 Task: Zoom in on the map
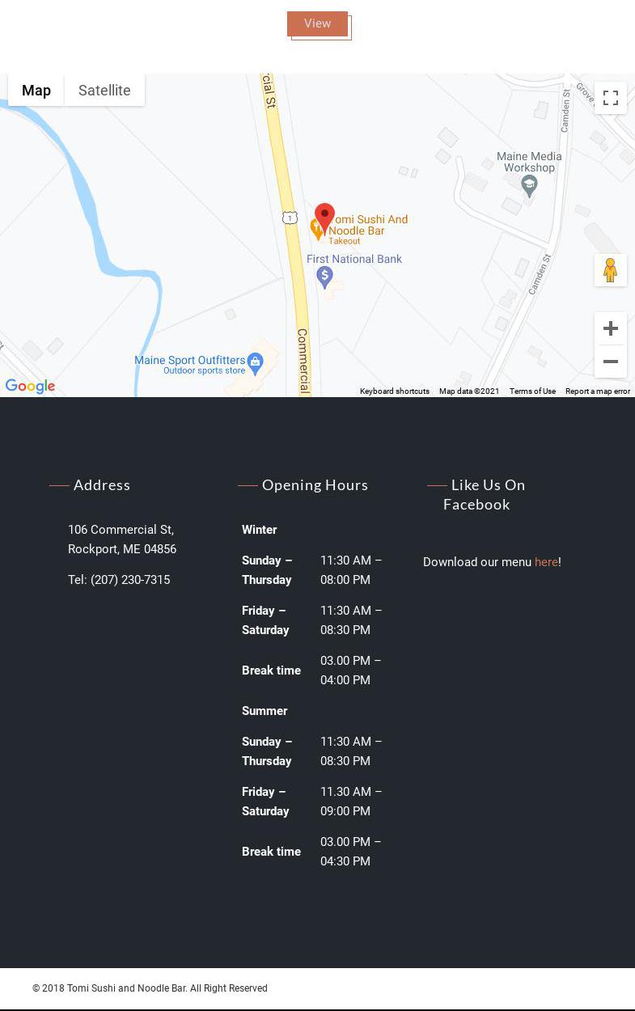(610, 328)
